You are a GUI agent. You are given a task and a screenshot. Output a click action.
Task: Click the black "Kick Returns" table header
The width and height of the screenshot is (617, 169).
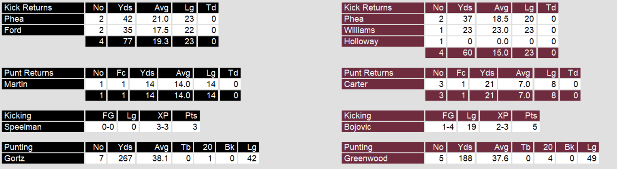point(43,8)
